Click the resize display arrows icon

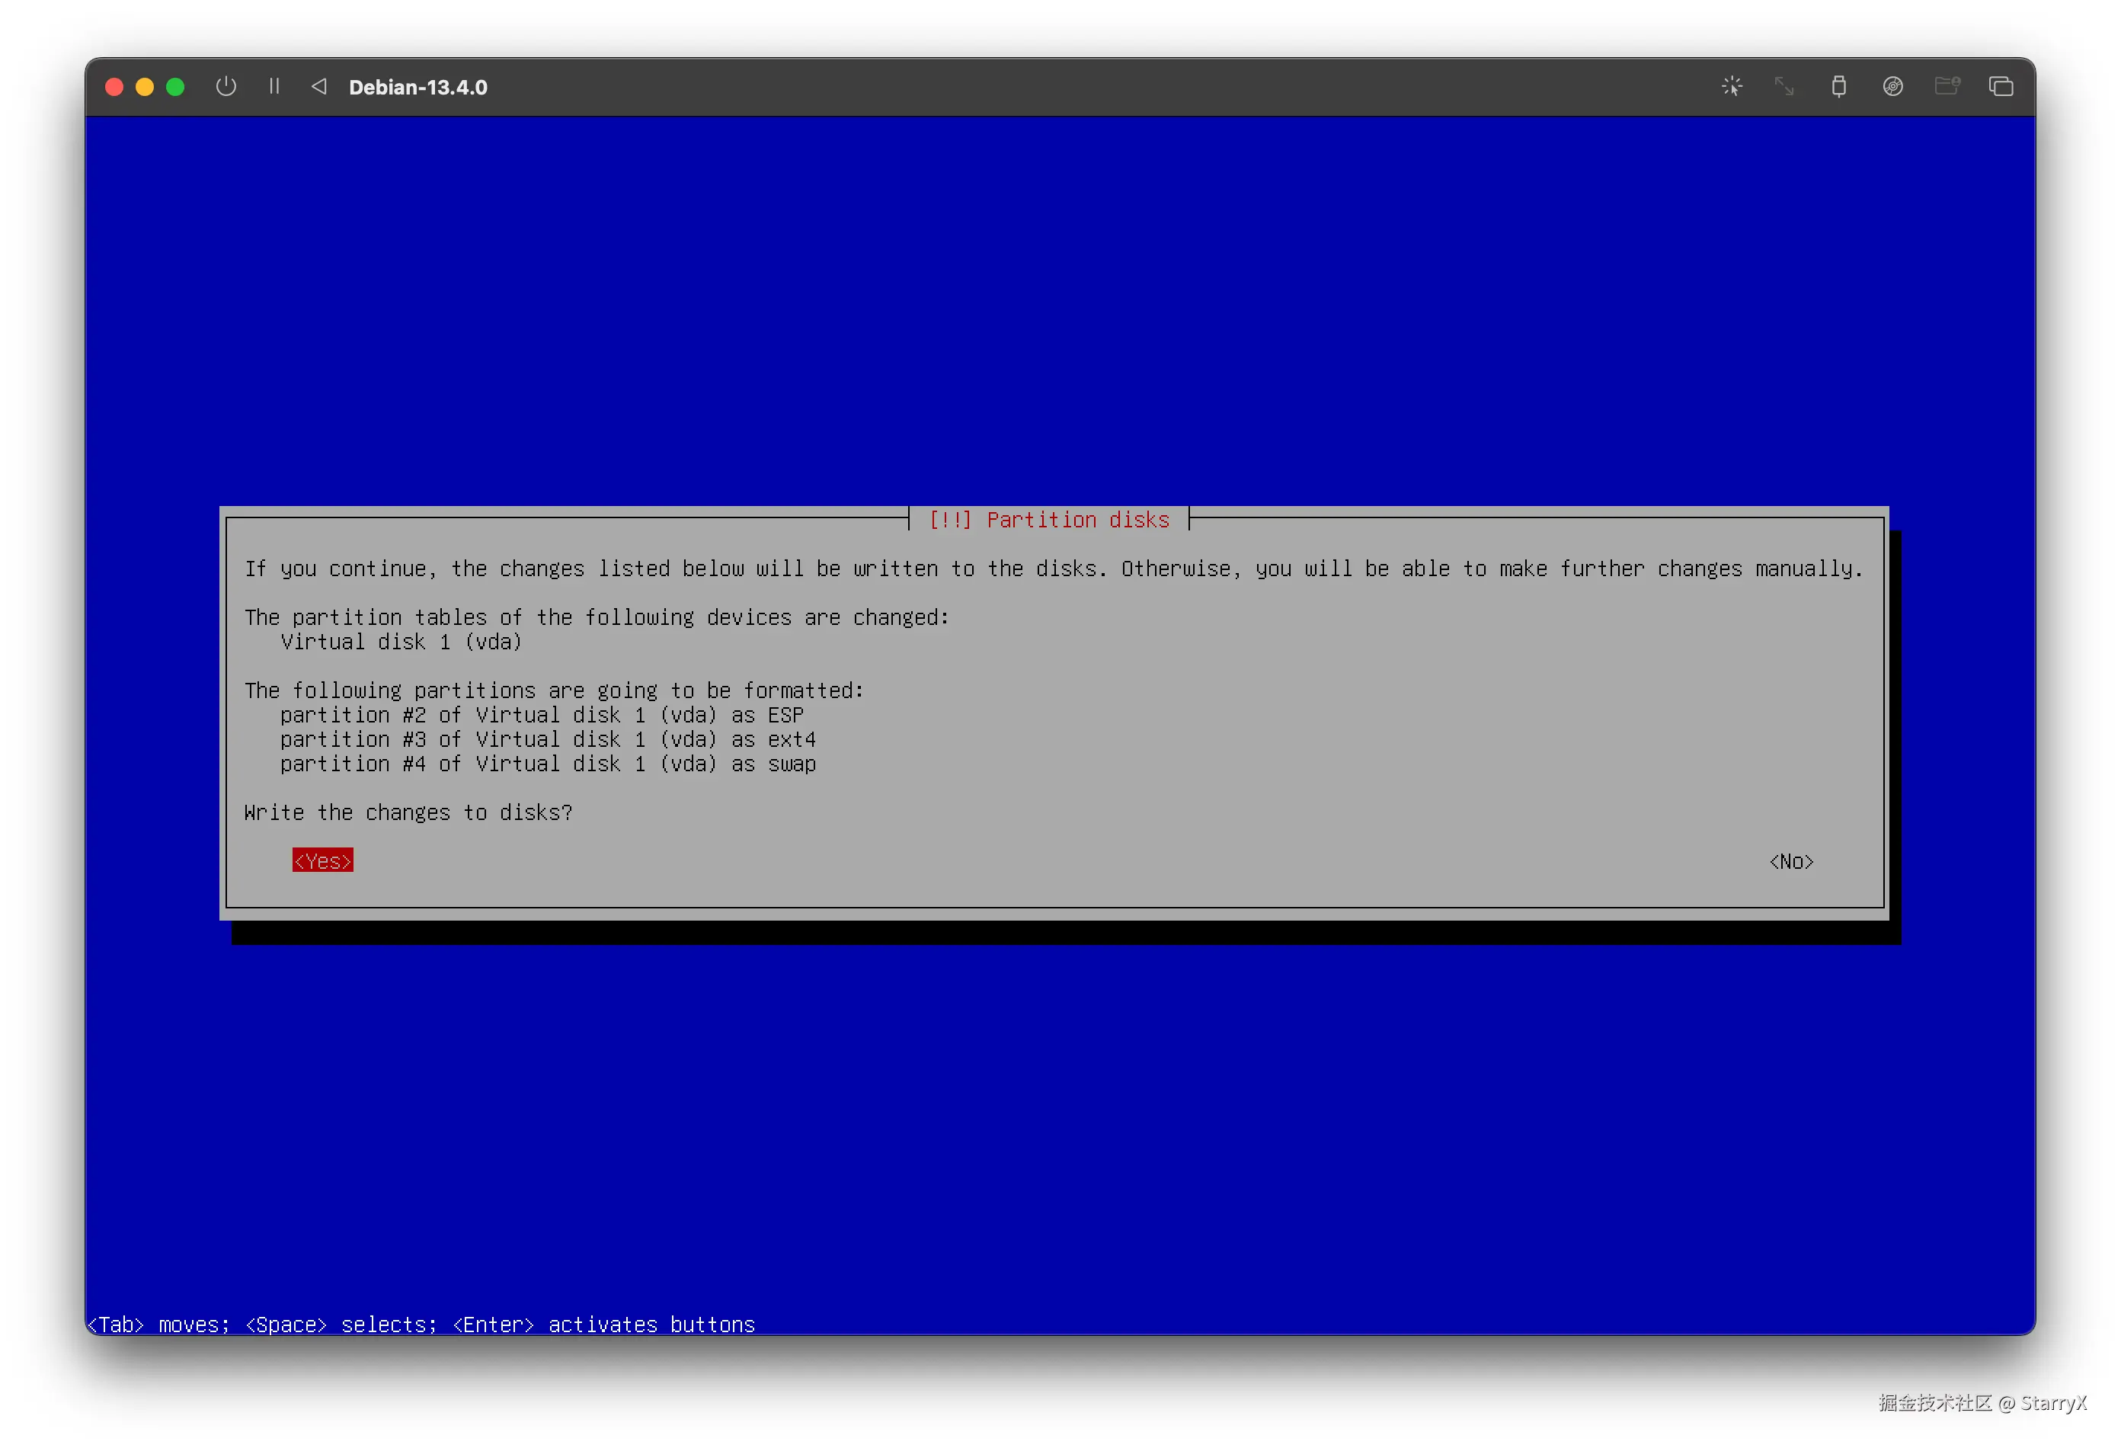pos(1783,87)
